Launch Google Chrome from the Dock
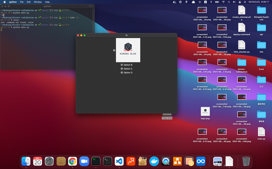The image size is (272, 169). pyautogui.click(x=73, y=161)
